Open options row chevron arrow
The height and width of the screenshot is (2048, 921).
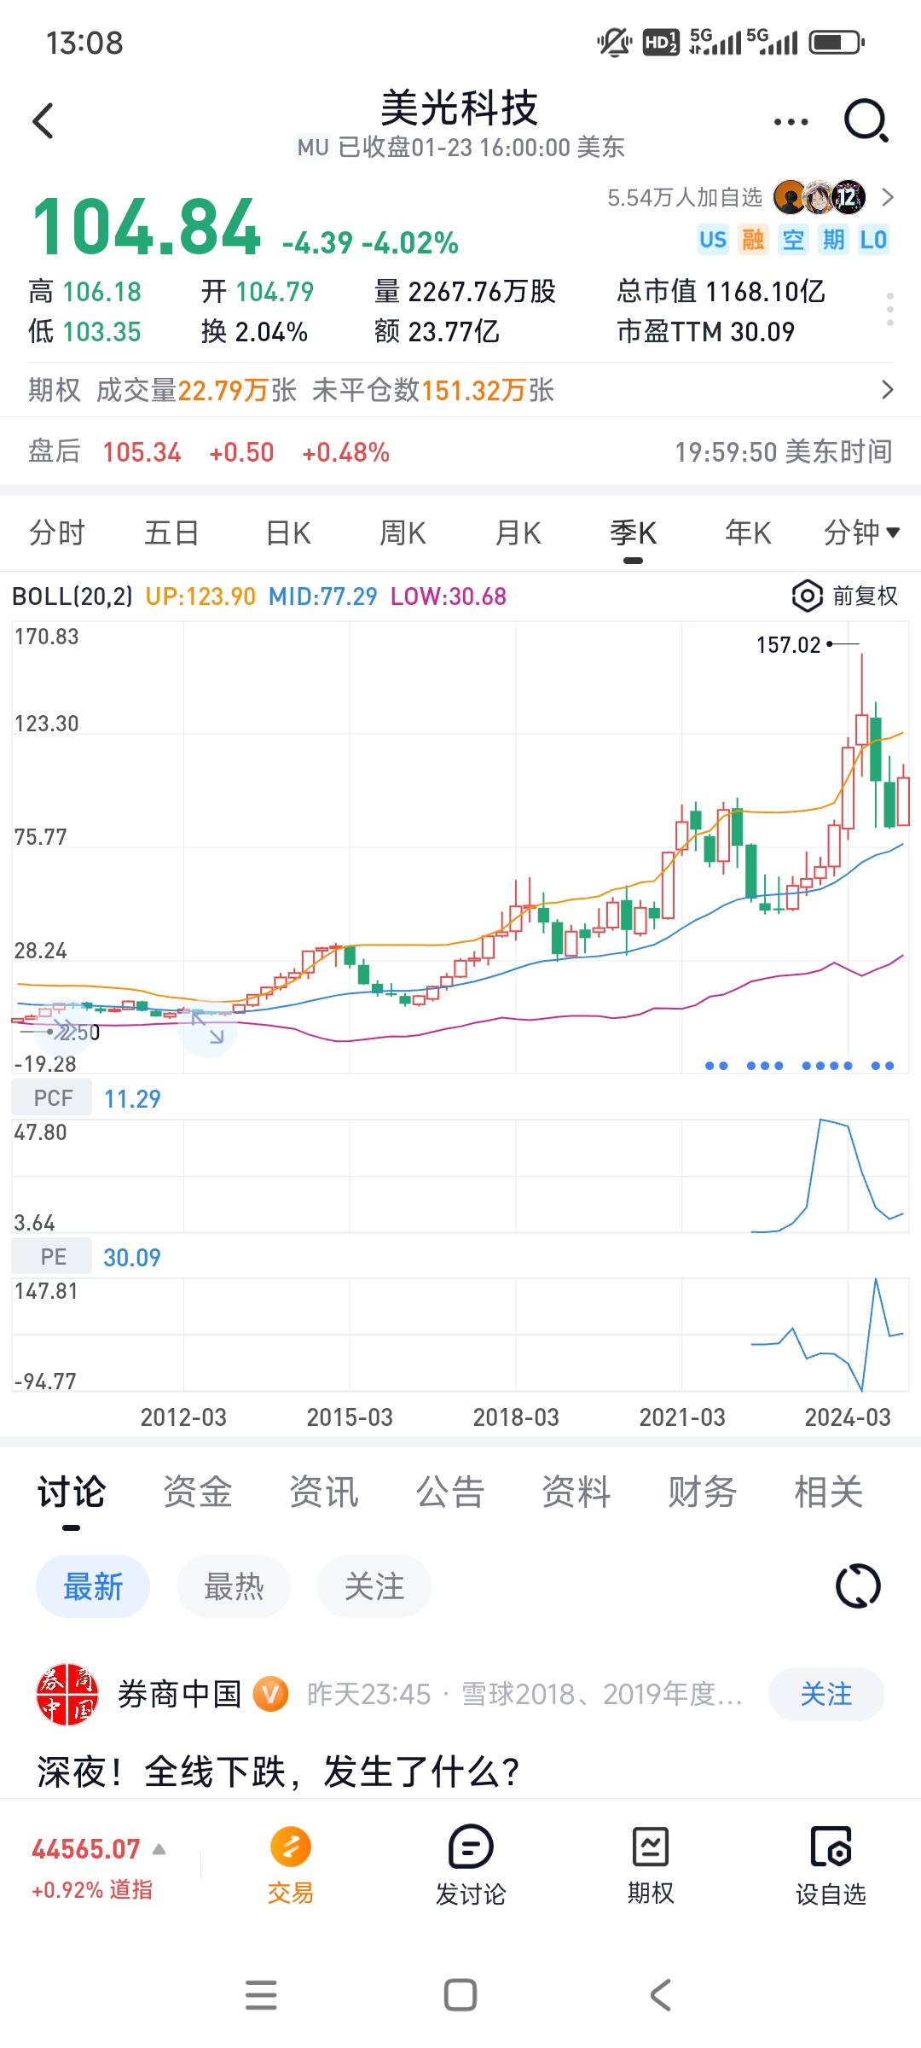coord(888,390)
